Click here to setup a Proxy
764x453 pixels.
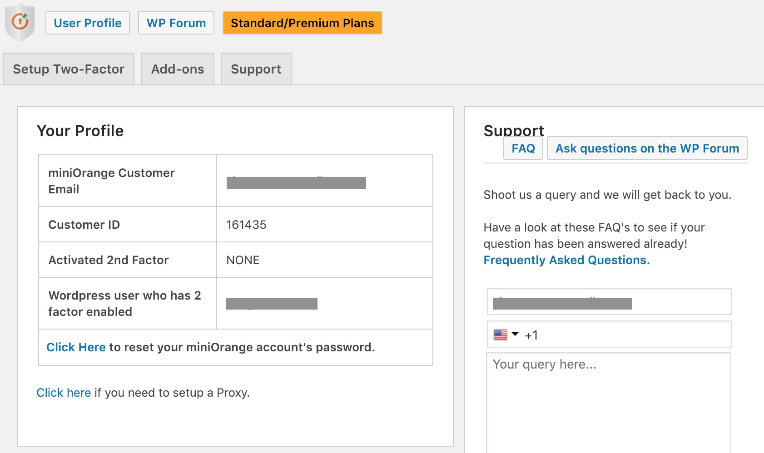coord(64,392)
